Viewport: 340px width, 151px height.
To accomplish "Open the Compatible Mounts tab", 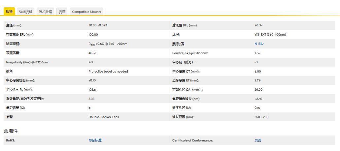I will (x=86, y=12).
